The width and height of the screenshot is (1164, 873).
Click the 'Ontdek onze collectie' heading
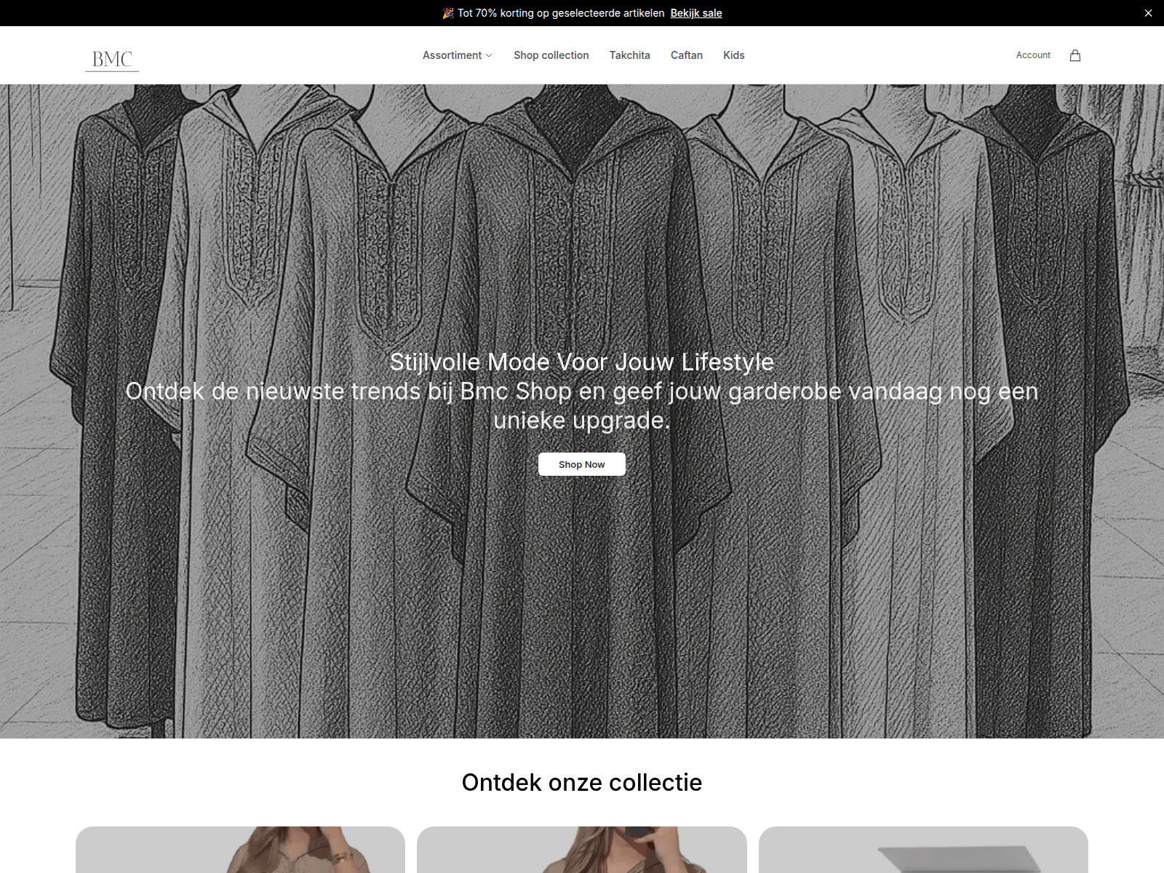pos(582,783)
